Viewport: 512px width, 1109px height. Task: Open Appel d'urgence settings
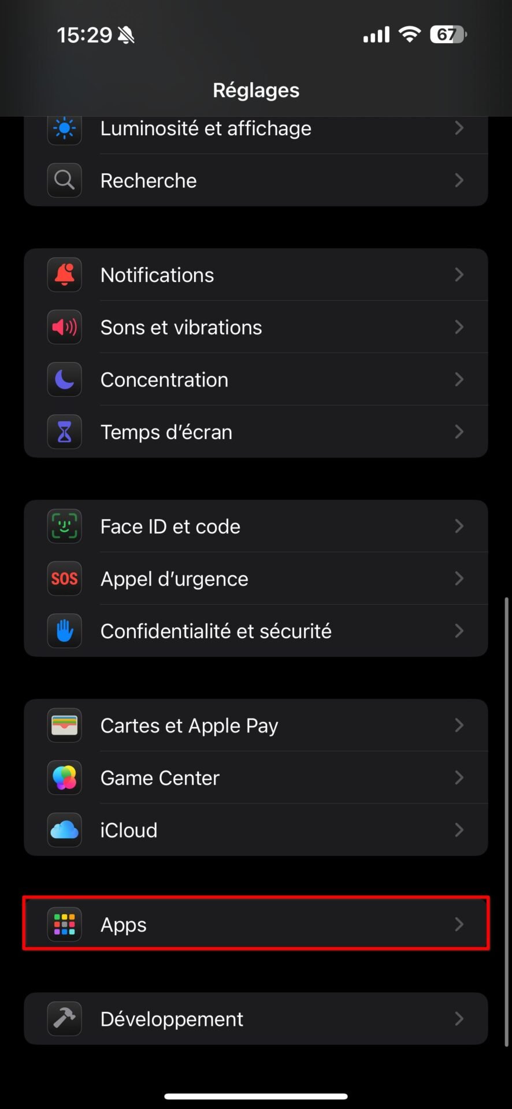[256, 579]
